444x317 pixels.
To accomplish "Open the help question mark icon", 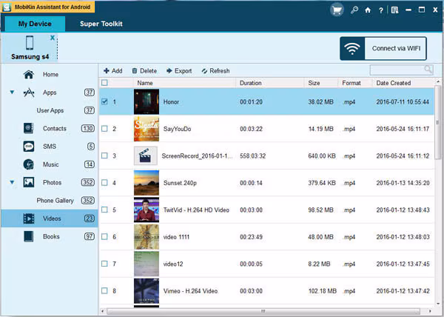I will (x=381, y=10).
